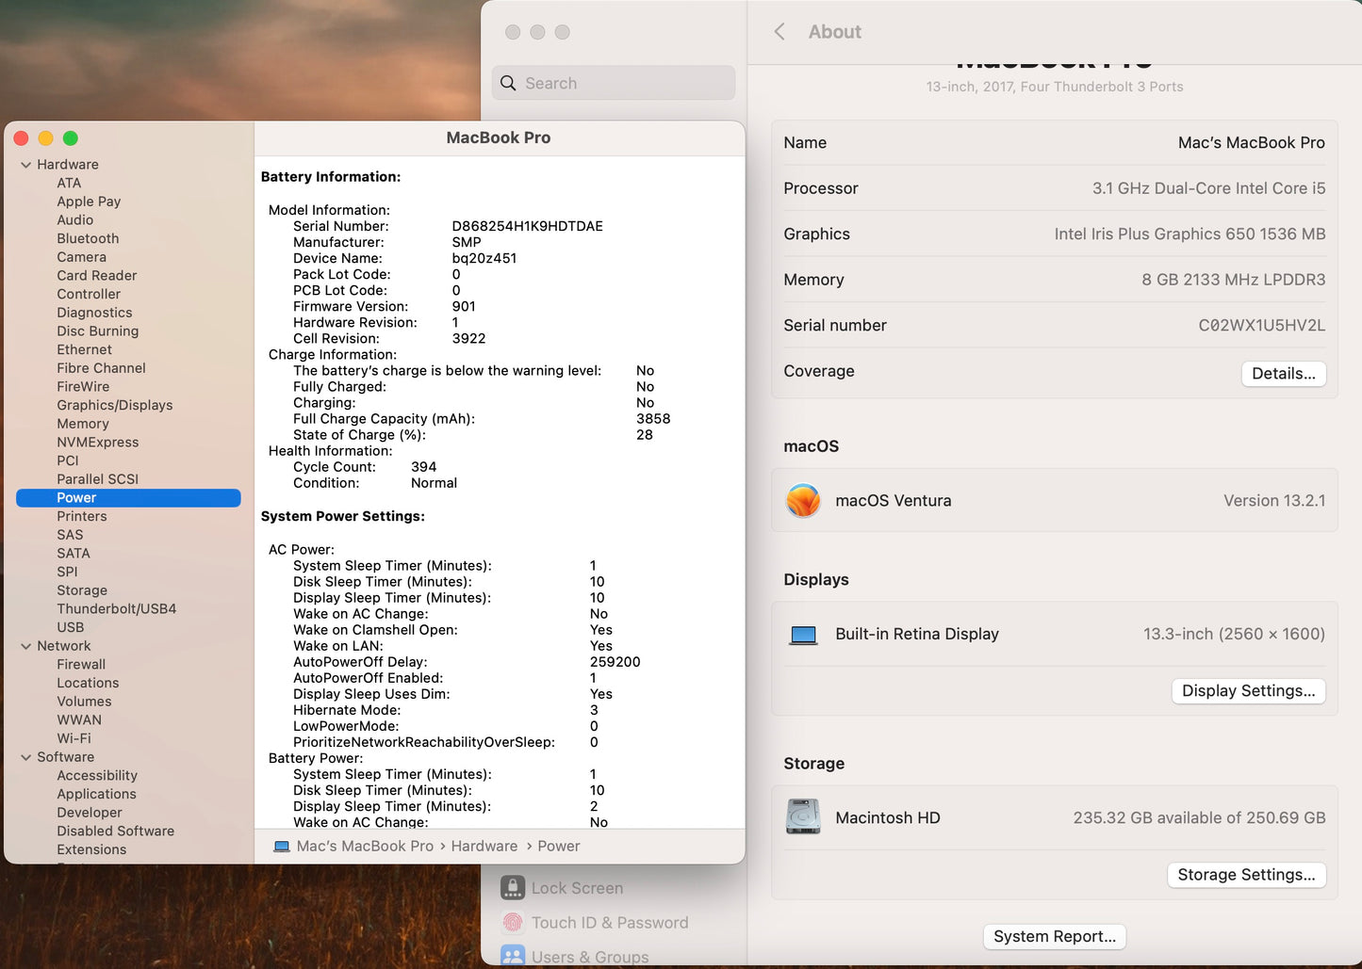The width and height of the screenshot is (1362, 969).
Task: Open the macOS Ventura icon
Action: 802,500
